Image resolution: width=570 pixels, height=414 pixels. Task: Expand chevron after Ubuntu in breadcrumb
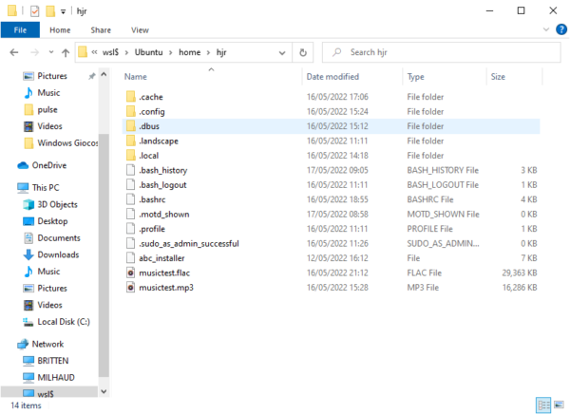pyautogui.click(x=170, y=53)
